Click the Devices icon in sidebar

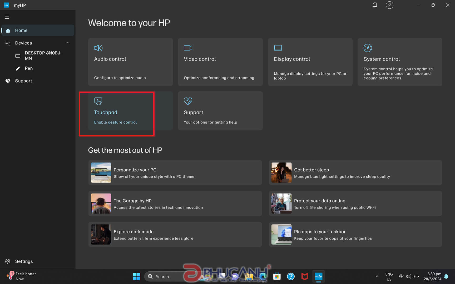(8, 43)
